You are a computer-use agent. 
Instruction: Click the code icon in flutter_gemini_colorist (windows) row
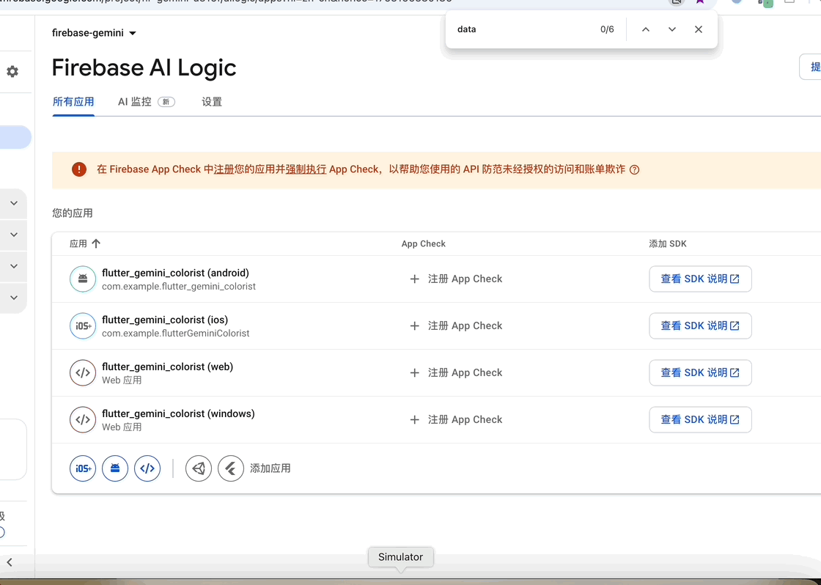pos(83,419)
